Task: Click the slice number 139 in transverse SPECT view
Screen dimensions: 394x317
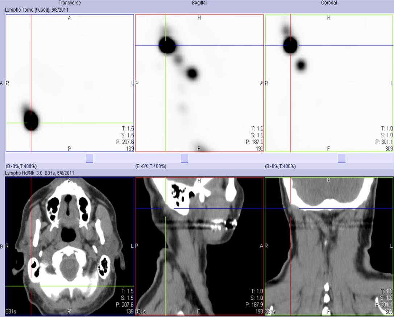Action: pyautogui.click(x=130, y=149)
